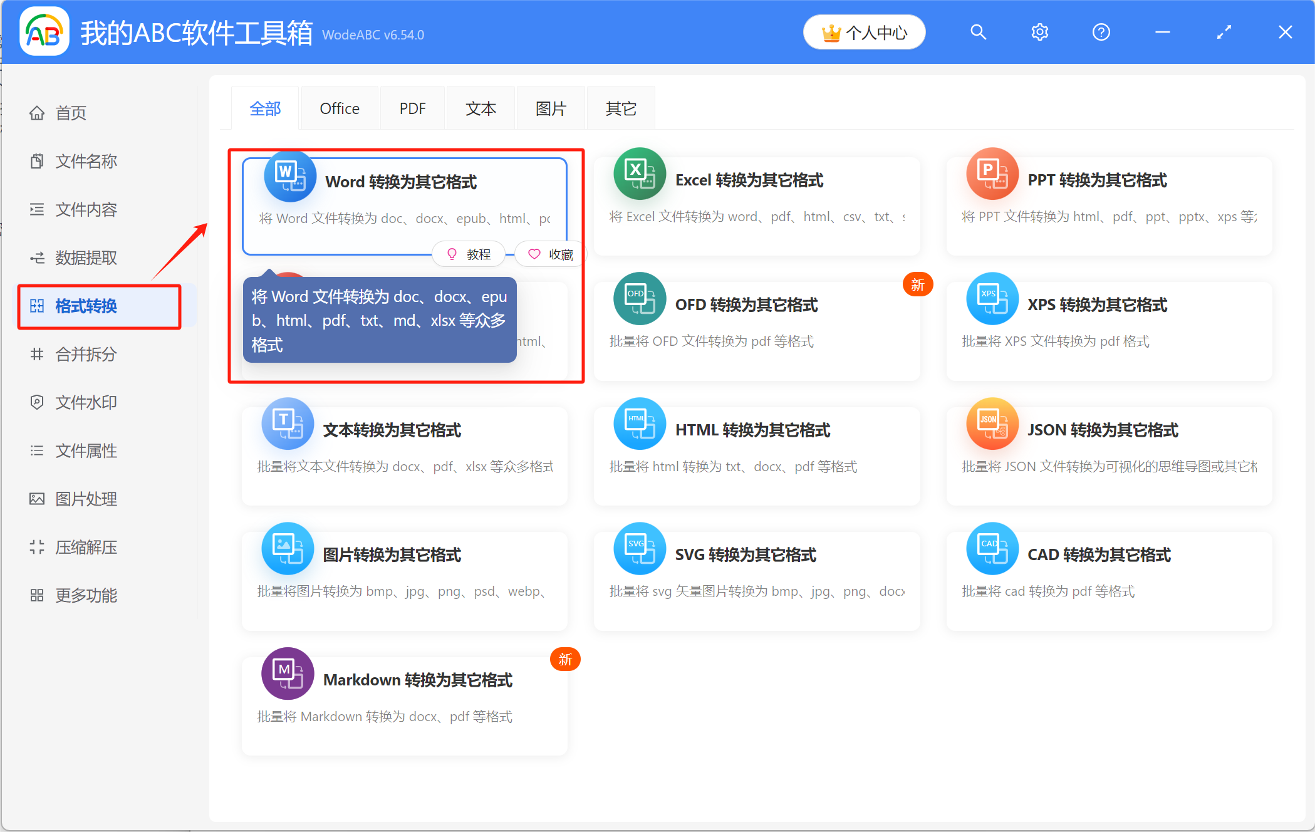Favorite the Word tool via 收藏
1315x832 pixels.
click(550, 254)
